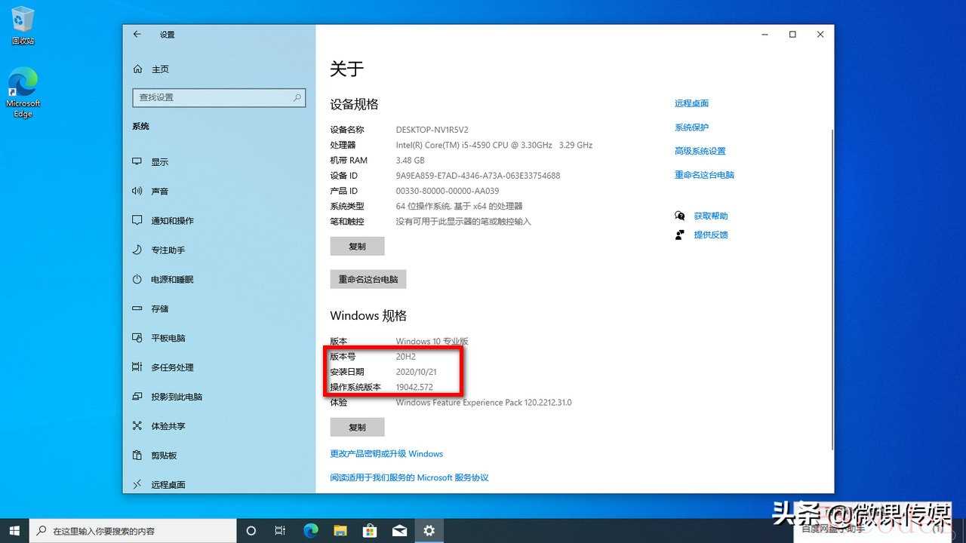Open Microsoft Store from the taskbar
The height and width of the screenshot is (543, 966).
click(370, 531)
